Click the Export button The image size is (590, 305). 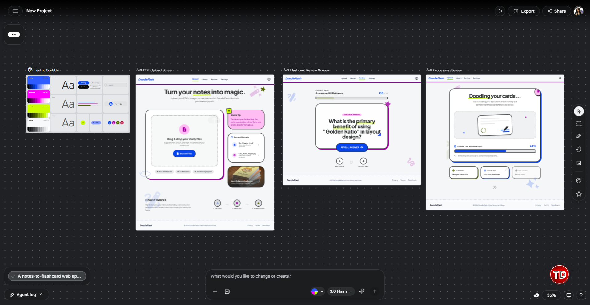click(x=524, y=11)
